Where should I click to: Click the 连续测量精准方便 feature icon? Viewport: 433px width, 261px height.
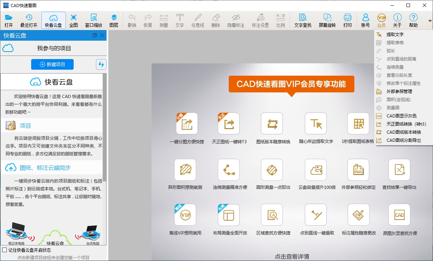[229, 170]
